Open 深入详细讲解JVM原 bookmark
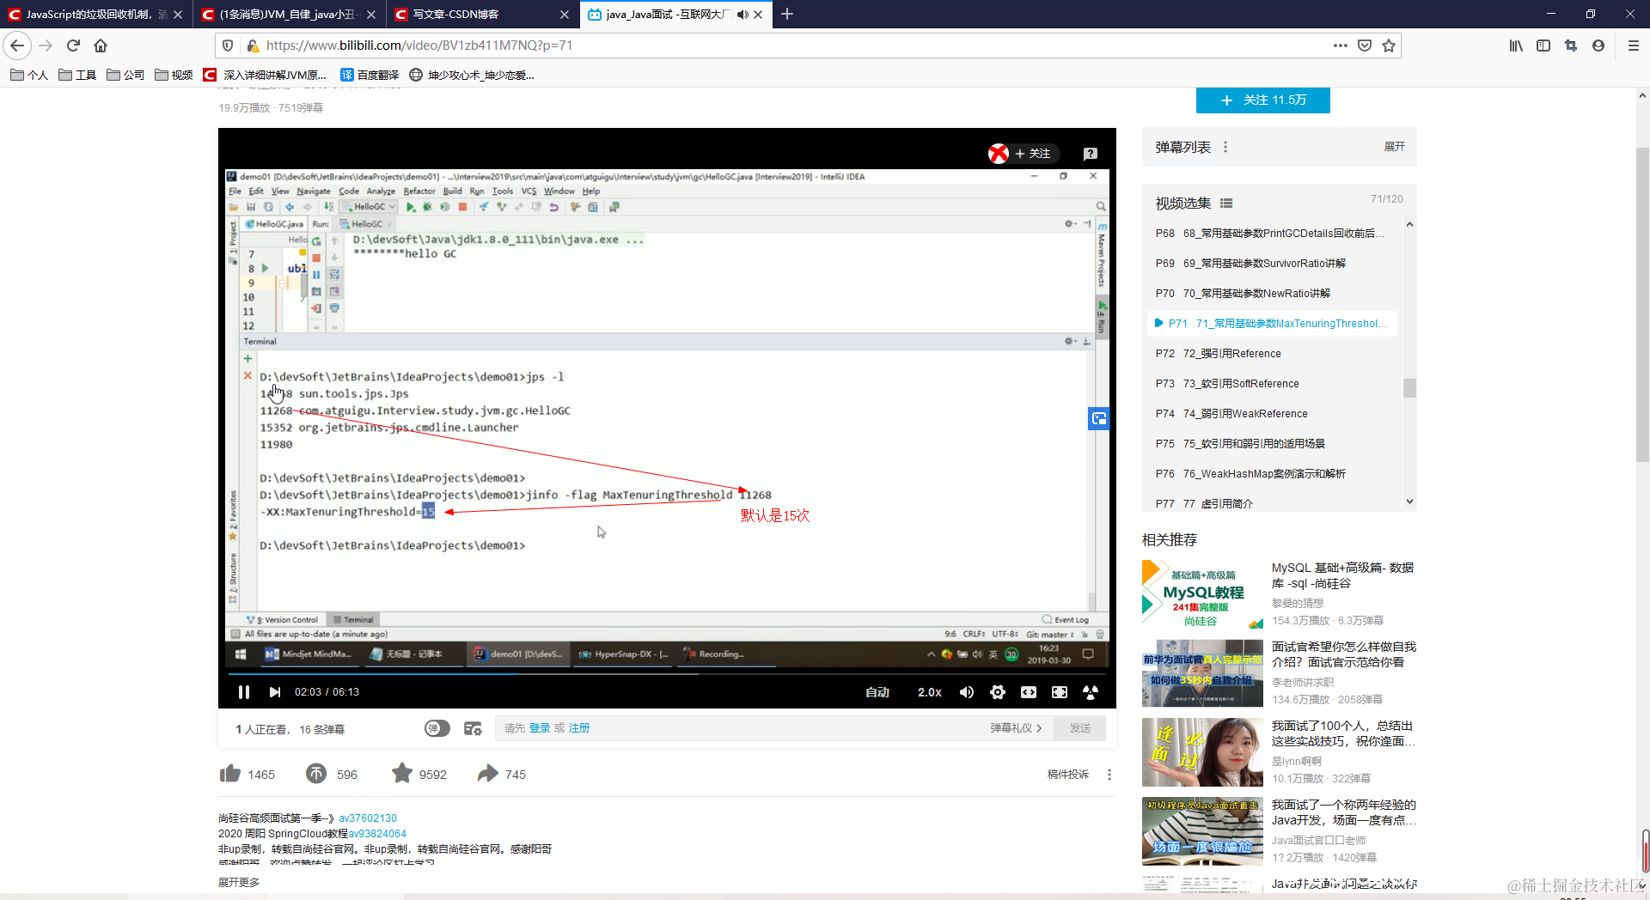 coord(265,75)
